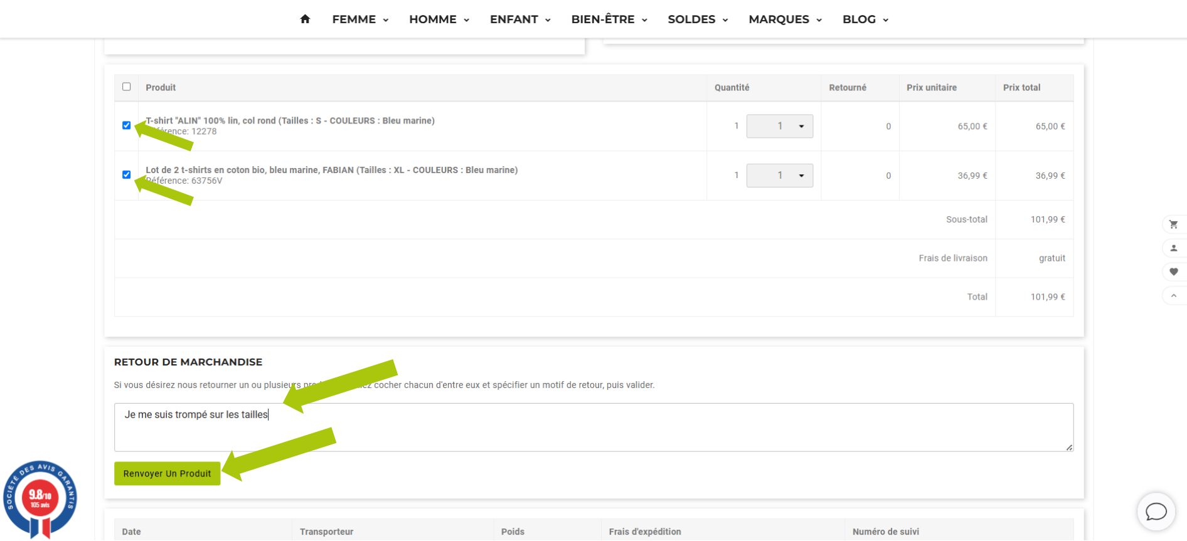Click the Frais de livraison label
The width and height of the screenshot is (1187, 541).
pos(953,258)
